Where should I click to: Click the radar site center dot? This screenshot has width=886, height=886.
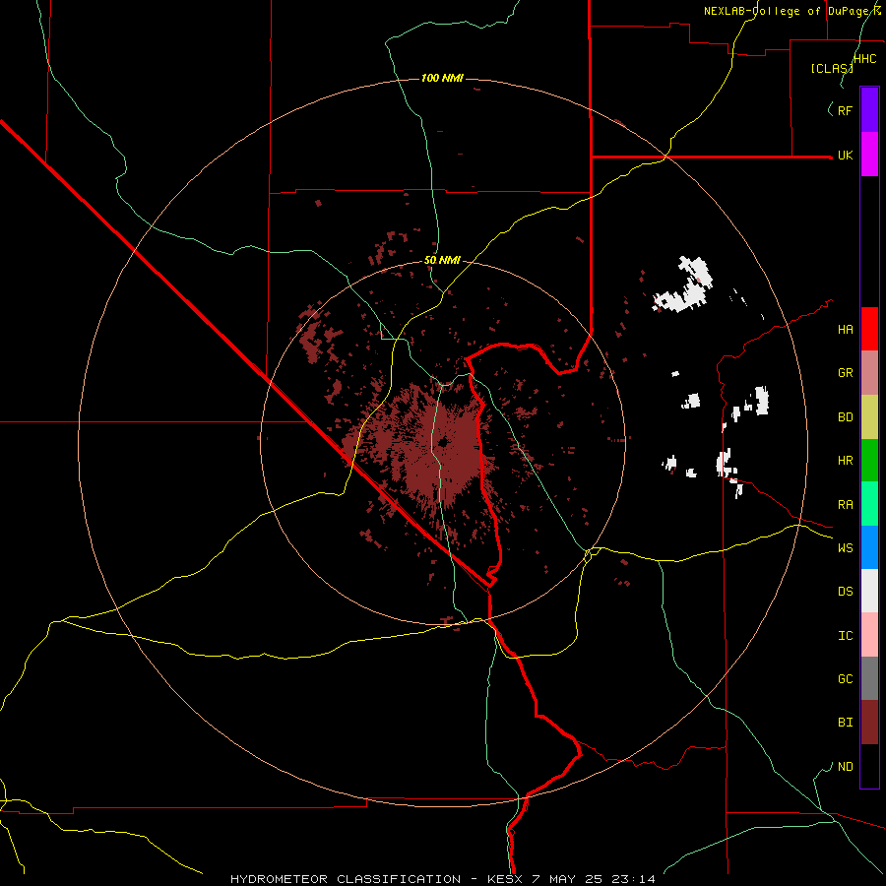(444, 442)
